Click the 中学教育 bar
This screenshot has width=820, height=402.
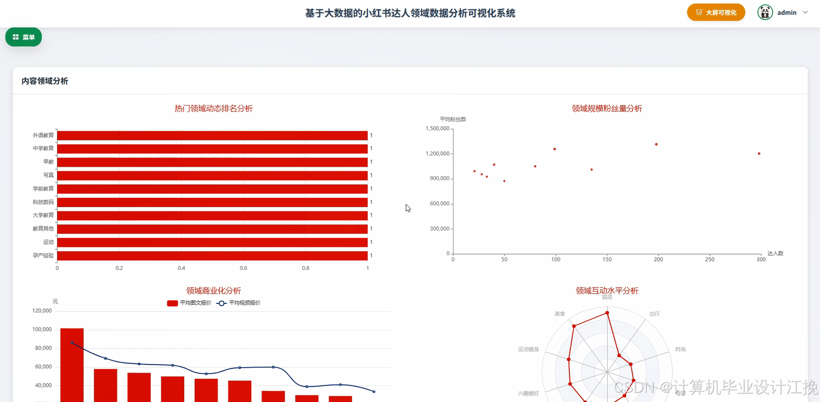(x=212, y=149)
